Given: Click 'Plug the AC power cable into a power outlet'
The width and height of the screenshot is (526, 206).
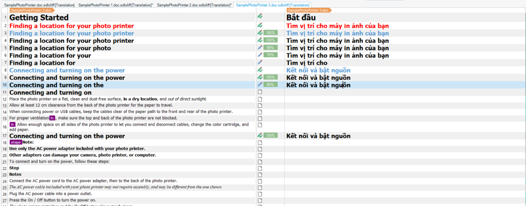Looking at the screenshot, I should point(50,194).
